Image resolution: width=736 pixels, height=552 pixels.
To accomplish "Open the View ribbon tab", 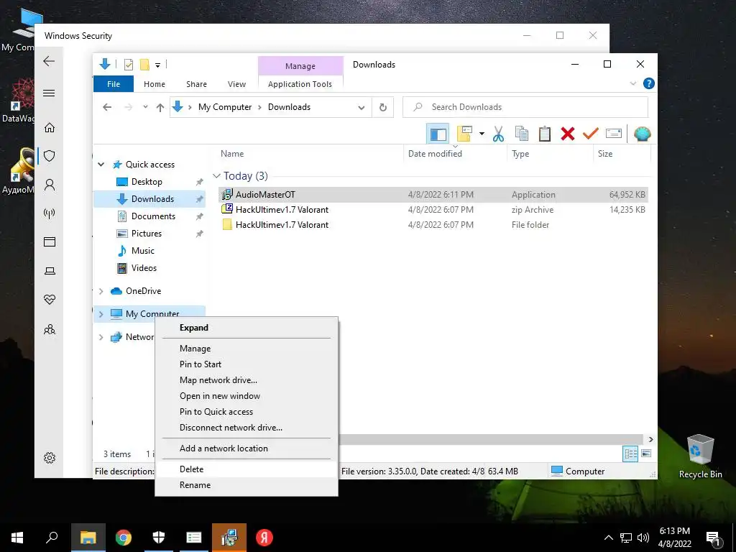I will (x=236, y=84).
